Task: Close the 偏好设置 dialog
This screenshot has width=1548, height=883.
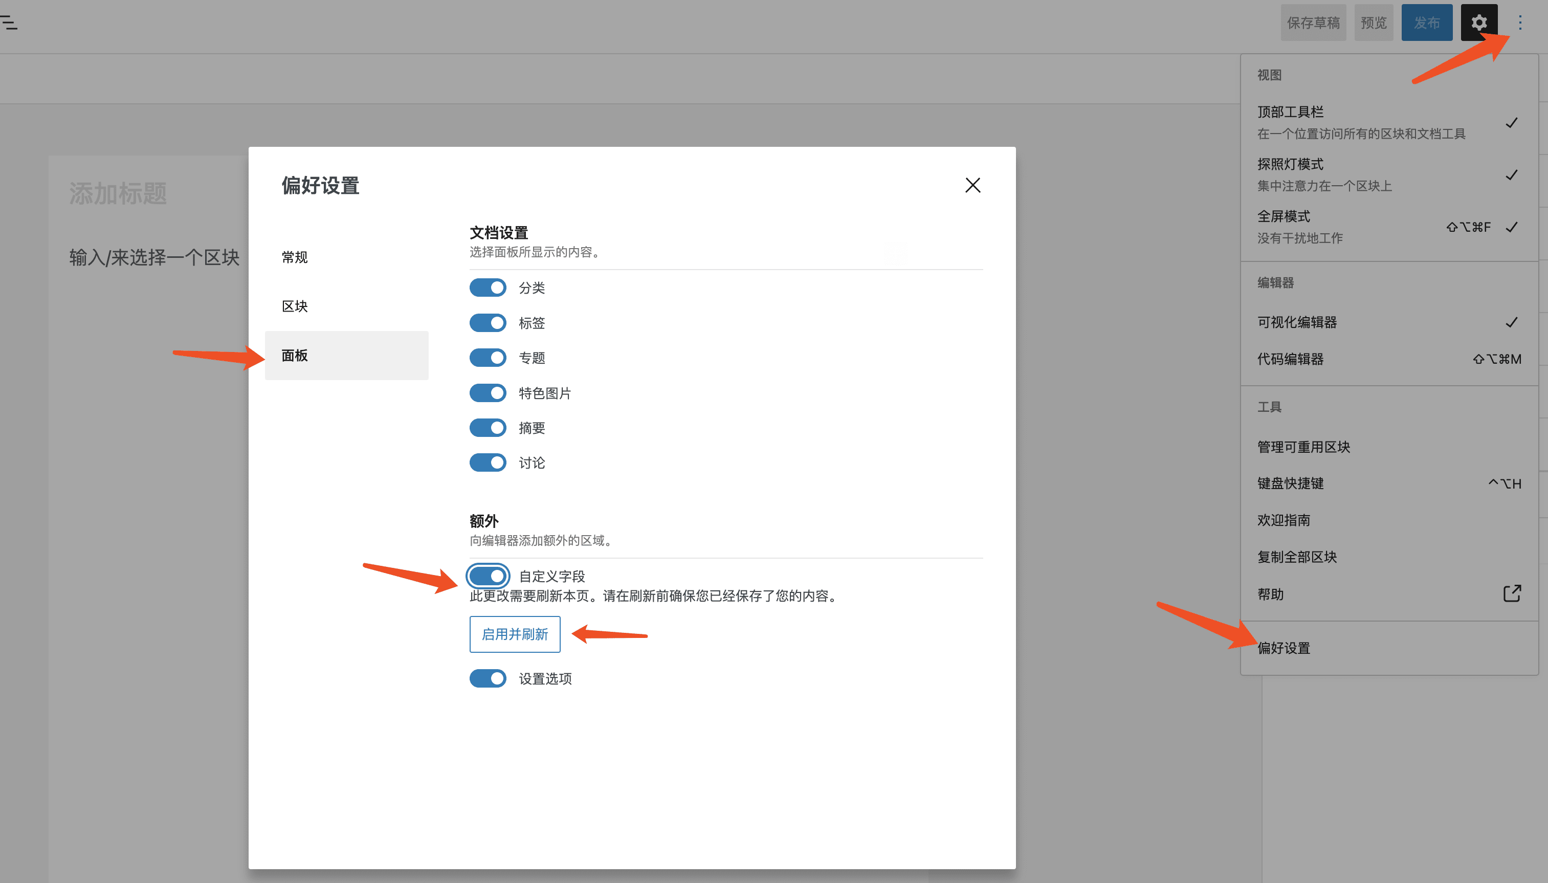Action: [x=972, y=185]
